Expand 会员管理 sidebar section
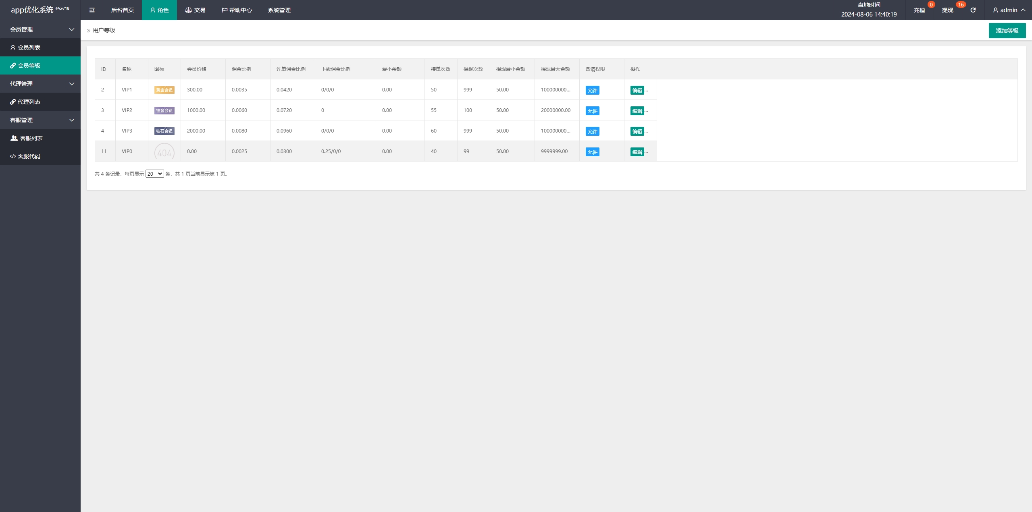The width and height of the screenshot is (1032, 512). [x=40, y=29]
